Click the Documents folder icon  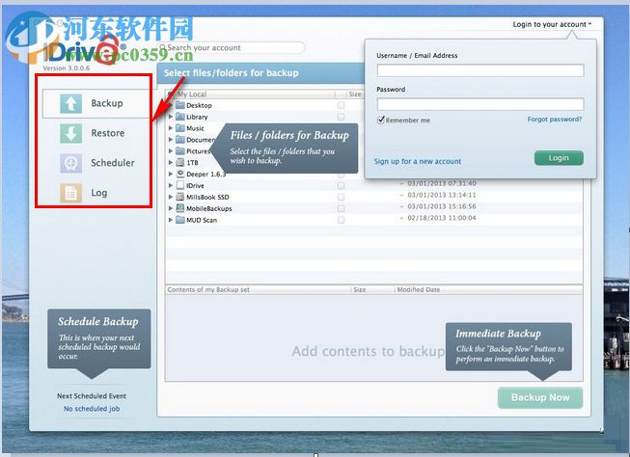[x=180, y=140]
